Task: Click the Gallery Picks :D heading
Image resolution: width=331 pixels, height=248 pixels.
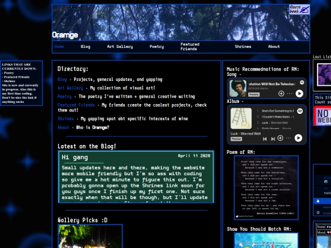Action: coord(83,220)
